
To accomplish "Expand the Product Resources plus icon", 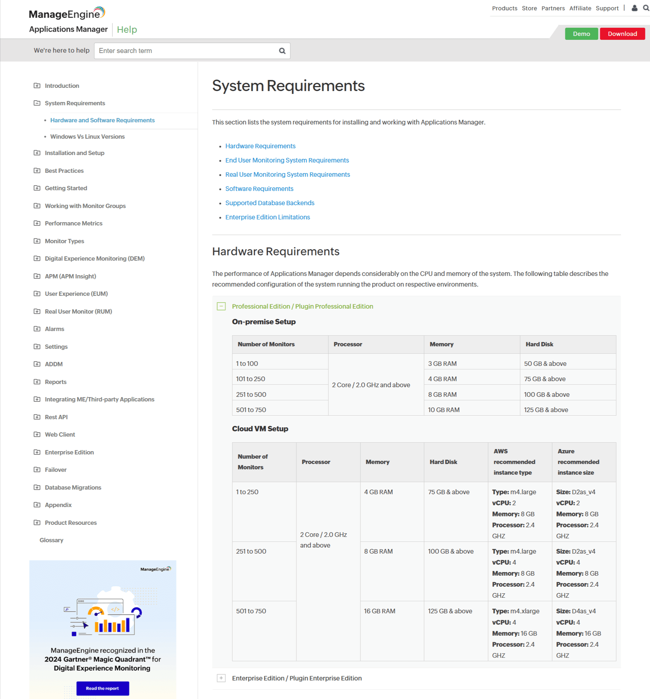I will (x=37, y=523).
